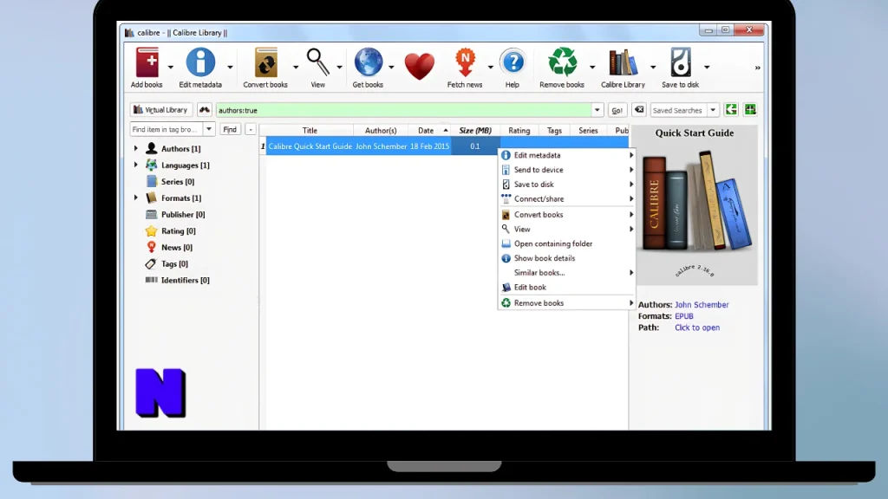This screenshot has height=499, width=888.
Task: Open the Saved Searches dropdown
Action: (x=713, y=110)
